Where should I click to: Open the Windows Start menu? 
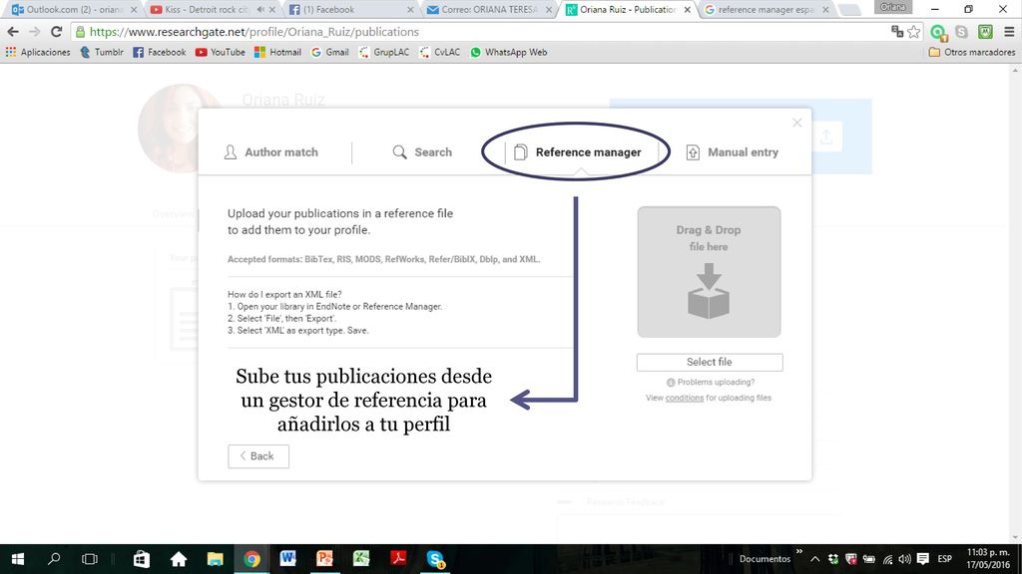tap(18, 558)
